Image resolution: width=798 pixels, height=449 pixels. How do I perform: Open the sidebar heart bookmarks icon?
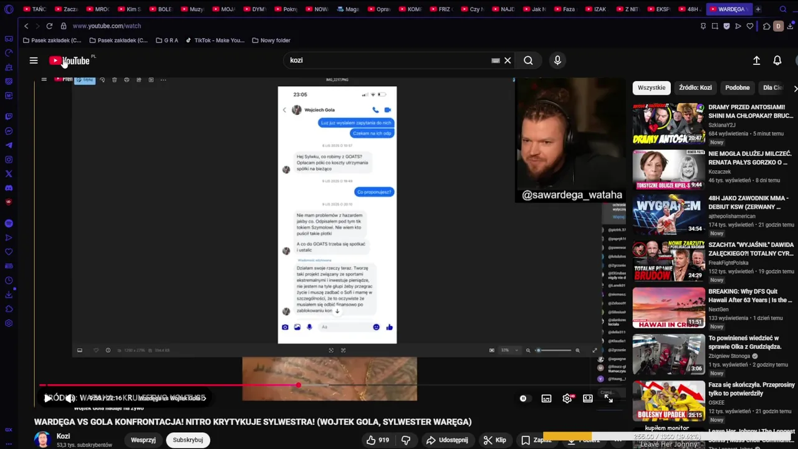pyautogui.click(x=9, y=252)
